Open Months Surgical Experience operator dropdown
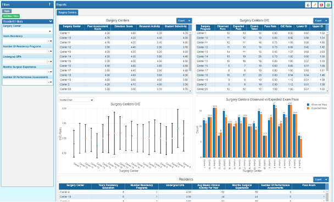 point(50,72)
